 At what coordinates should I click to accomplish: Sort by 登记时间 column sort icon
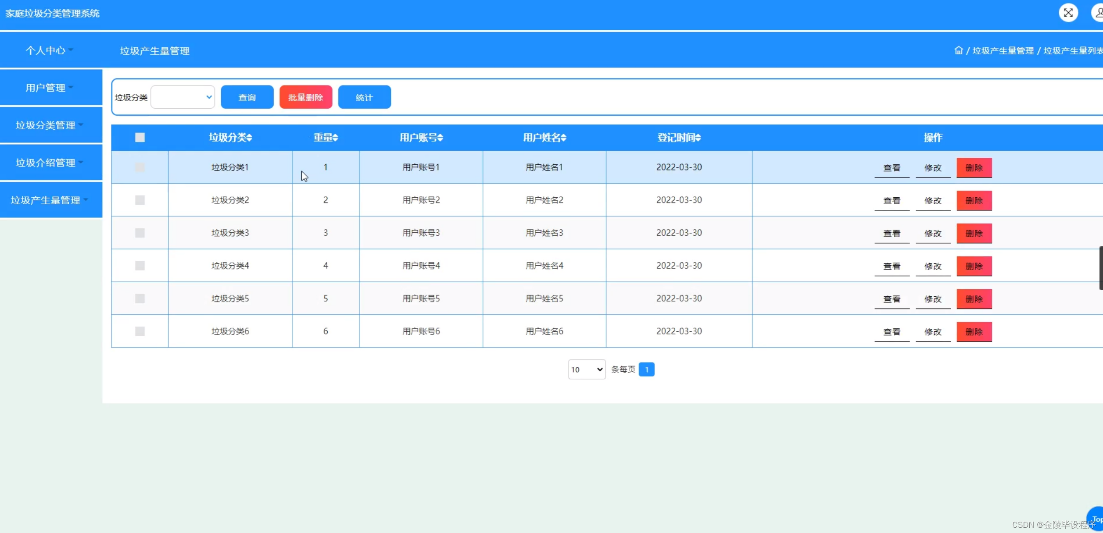pyautogui.click(x=698, y=138)
